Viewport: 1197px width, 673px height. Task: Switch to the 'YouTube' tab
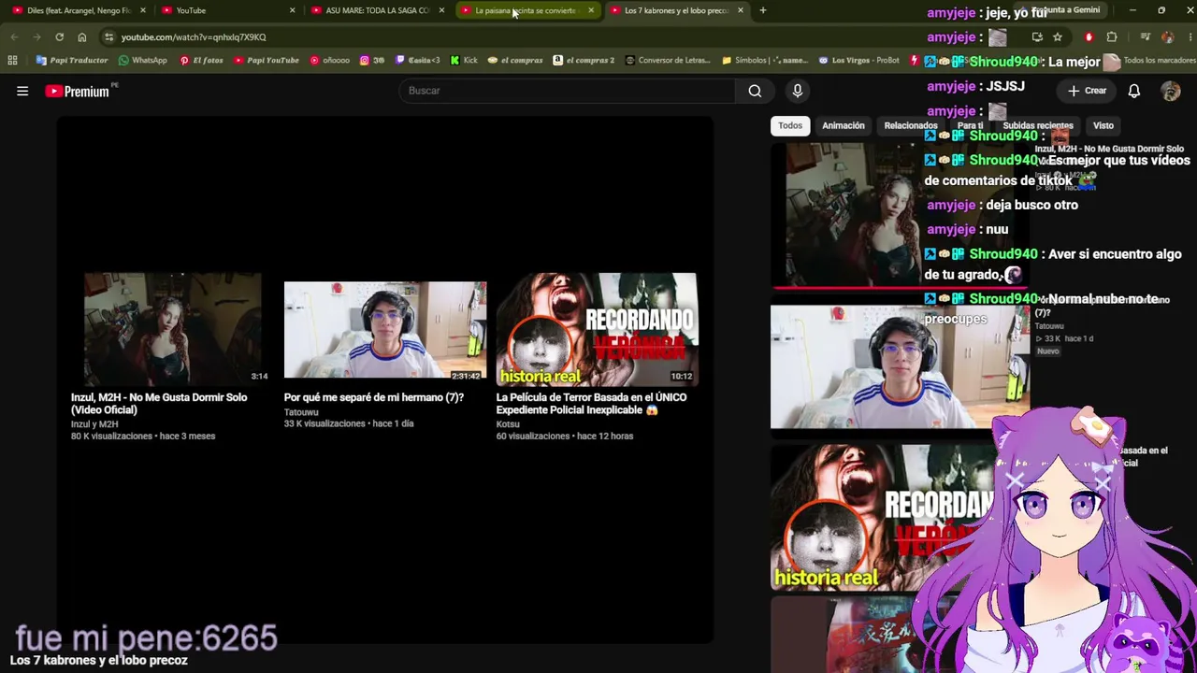226,10
